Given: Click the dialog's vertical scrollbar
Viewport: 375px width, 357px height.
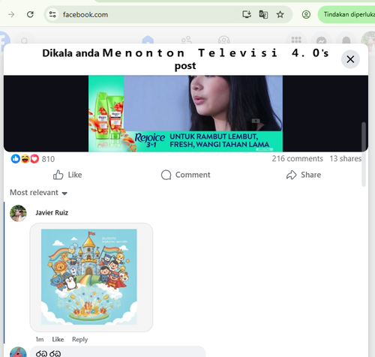Looking at the screenshot, I should coord(364,154).
